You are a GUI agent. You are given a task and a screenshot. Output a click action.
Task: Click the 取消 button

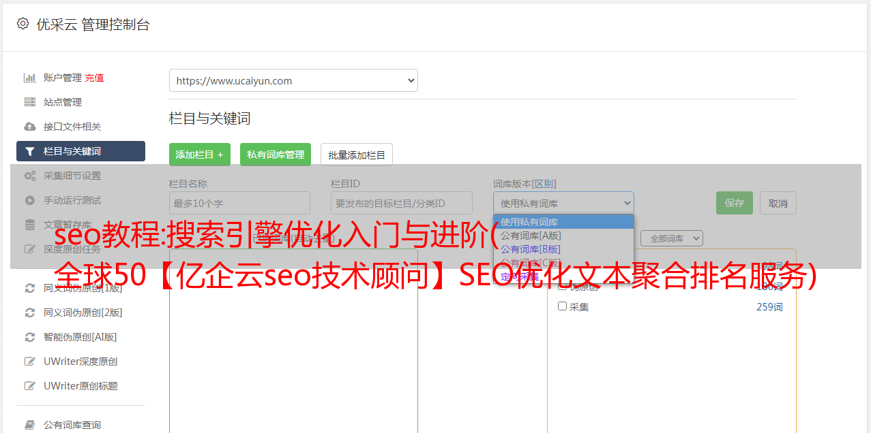(778, 203)
